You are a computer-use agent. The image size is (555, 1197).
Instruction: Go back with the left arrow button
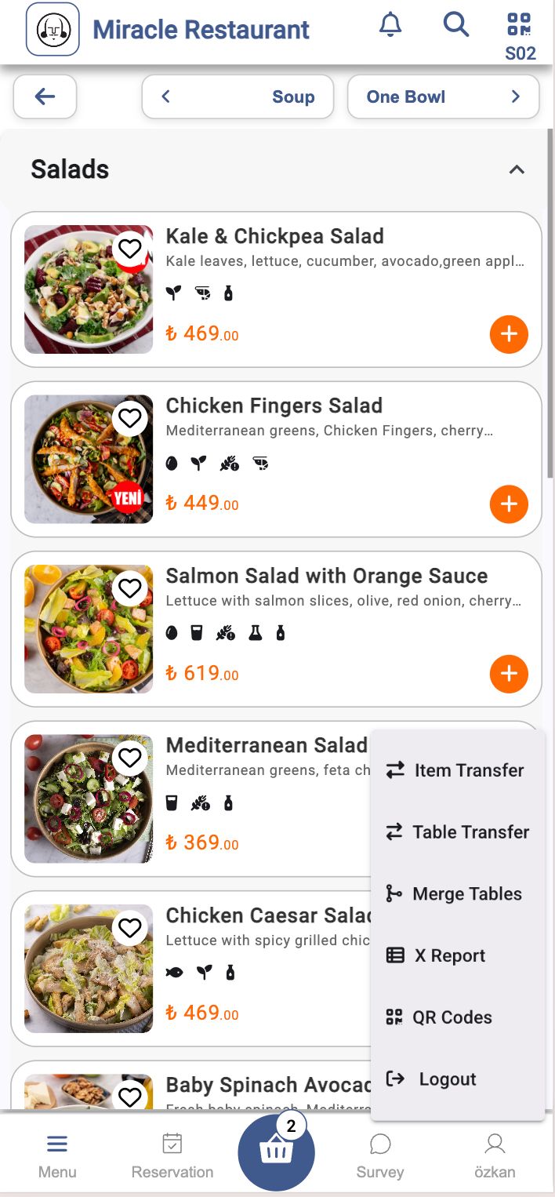click(45, 97)
